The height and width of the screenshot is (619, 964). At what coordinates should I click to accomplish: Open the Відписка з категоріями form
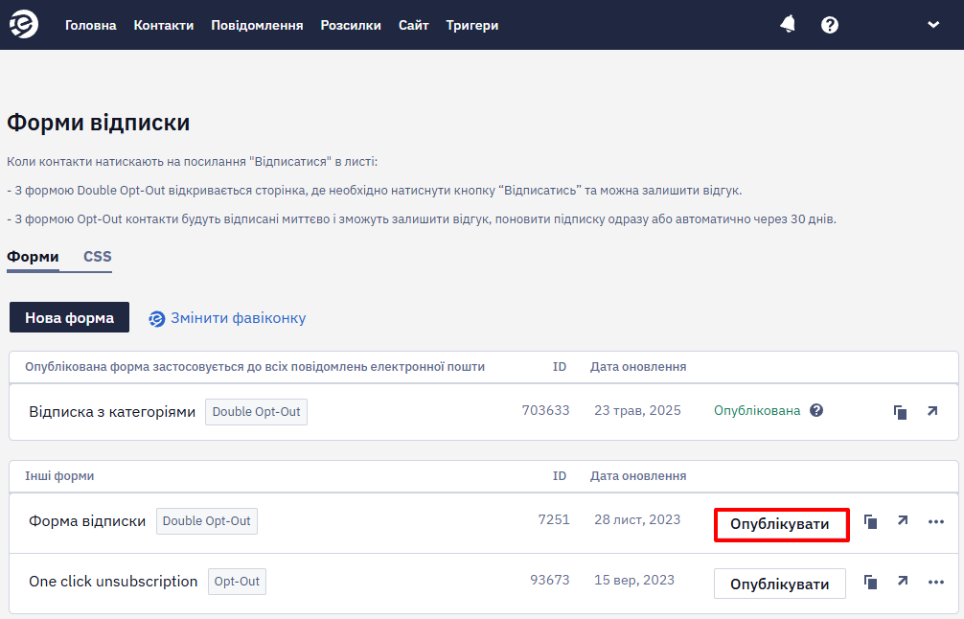(112, 412)
